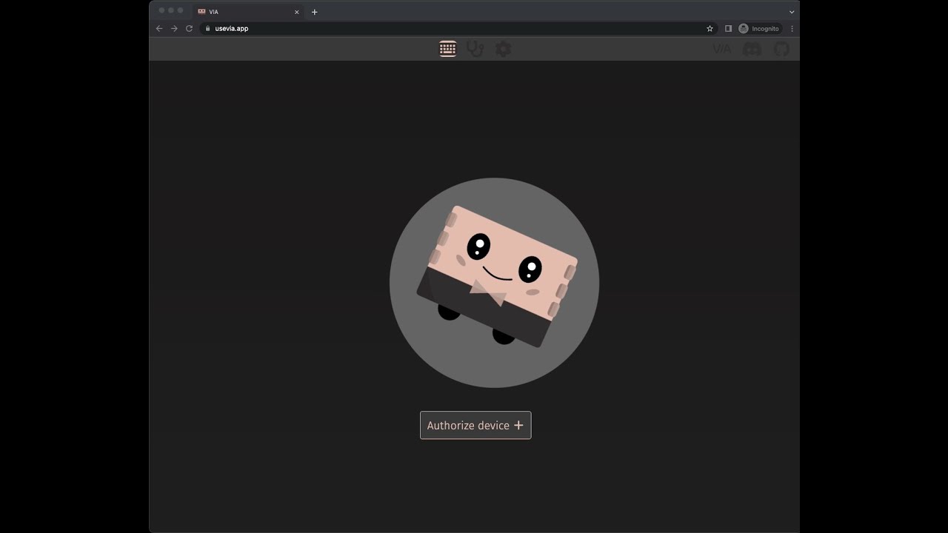
Task: Click the Incognito profile indicator
Action: (759, 28)
